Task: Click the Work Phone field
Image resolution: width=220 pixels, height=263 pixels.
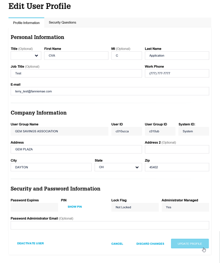Action: point(177,73)
